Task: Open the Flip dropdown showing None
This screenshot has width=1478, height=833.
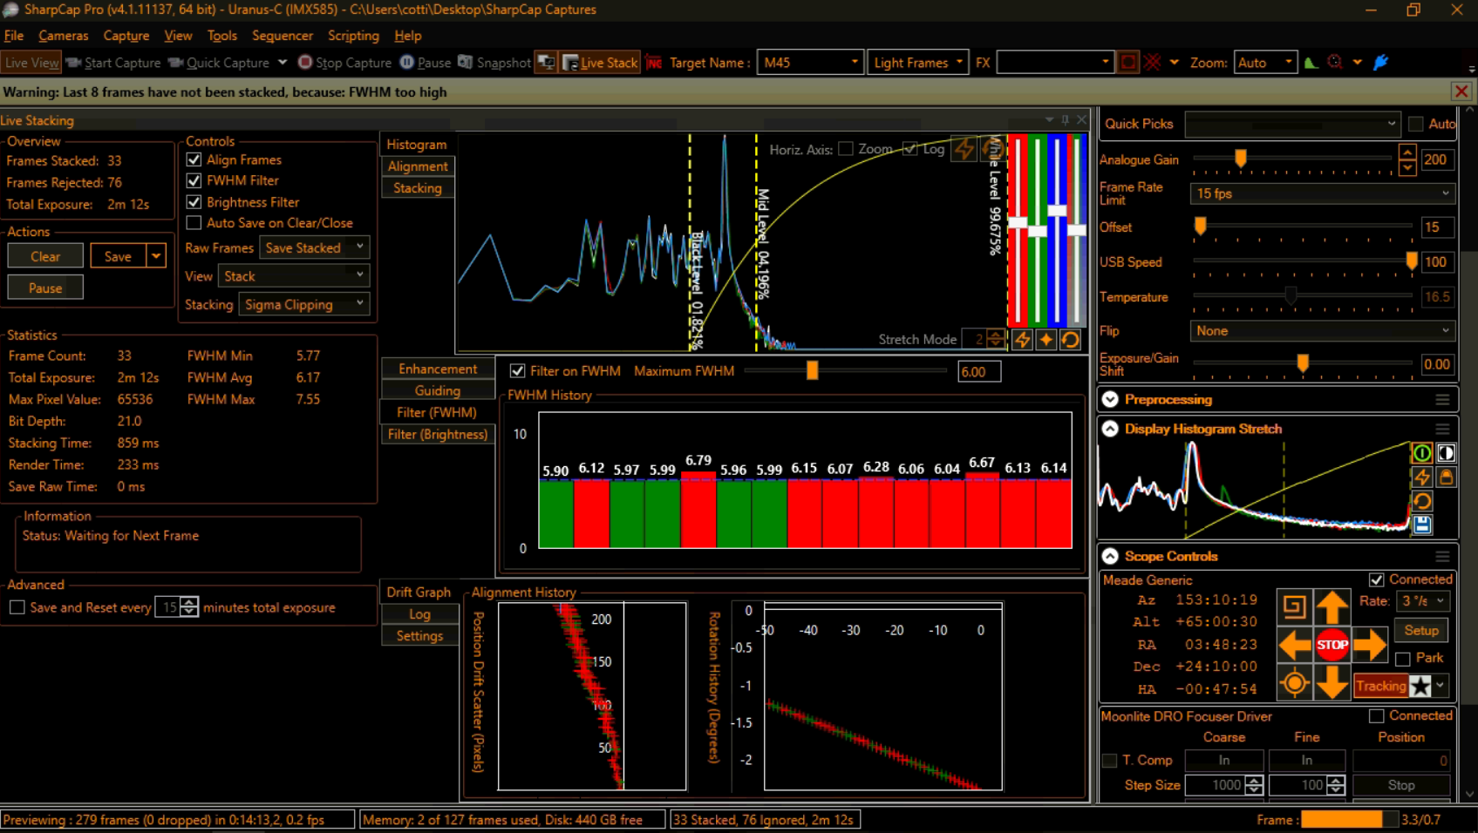Action: click(x=1322, y=331)
